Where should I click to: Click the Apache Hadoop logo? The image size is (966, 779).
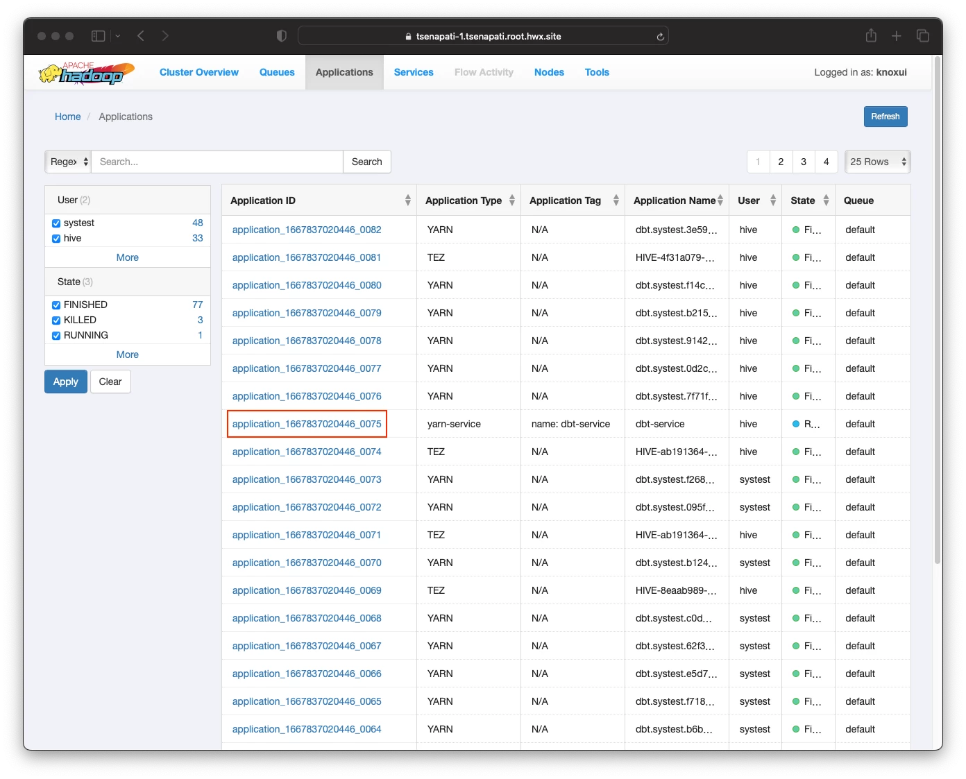click(86, 72)
